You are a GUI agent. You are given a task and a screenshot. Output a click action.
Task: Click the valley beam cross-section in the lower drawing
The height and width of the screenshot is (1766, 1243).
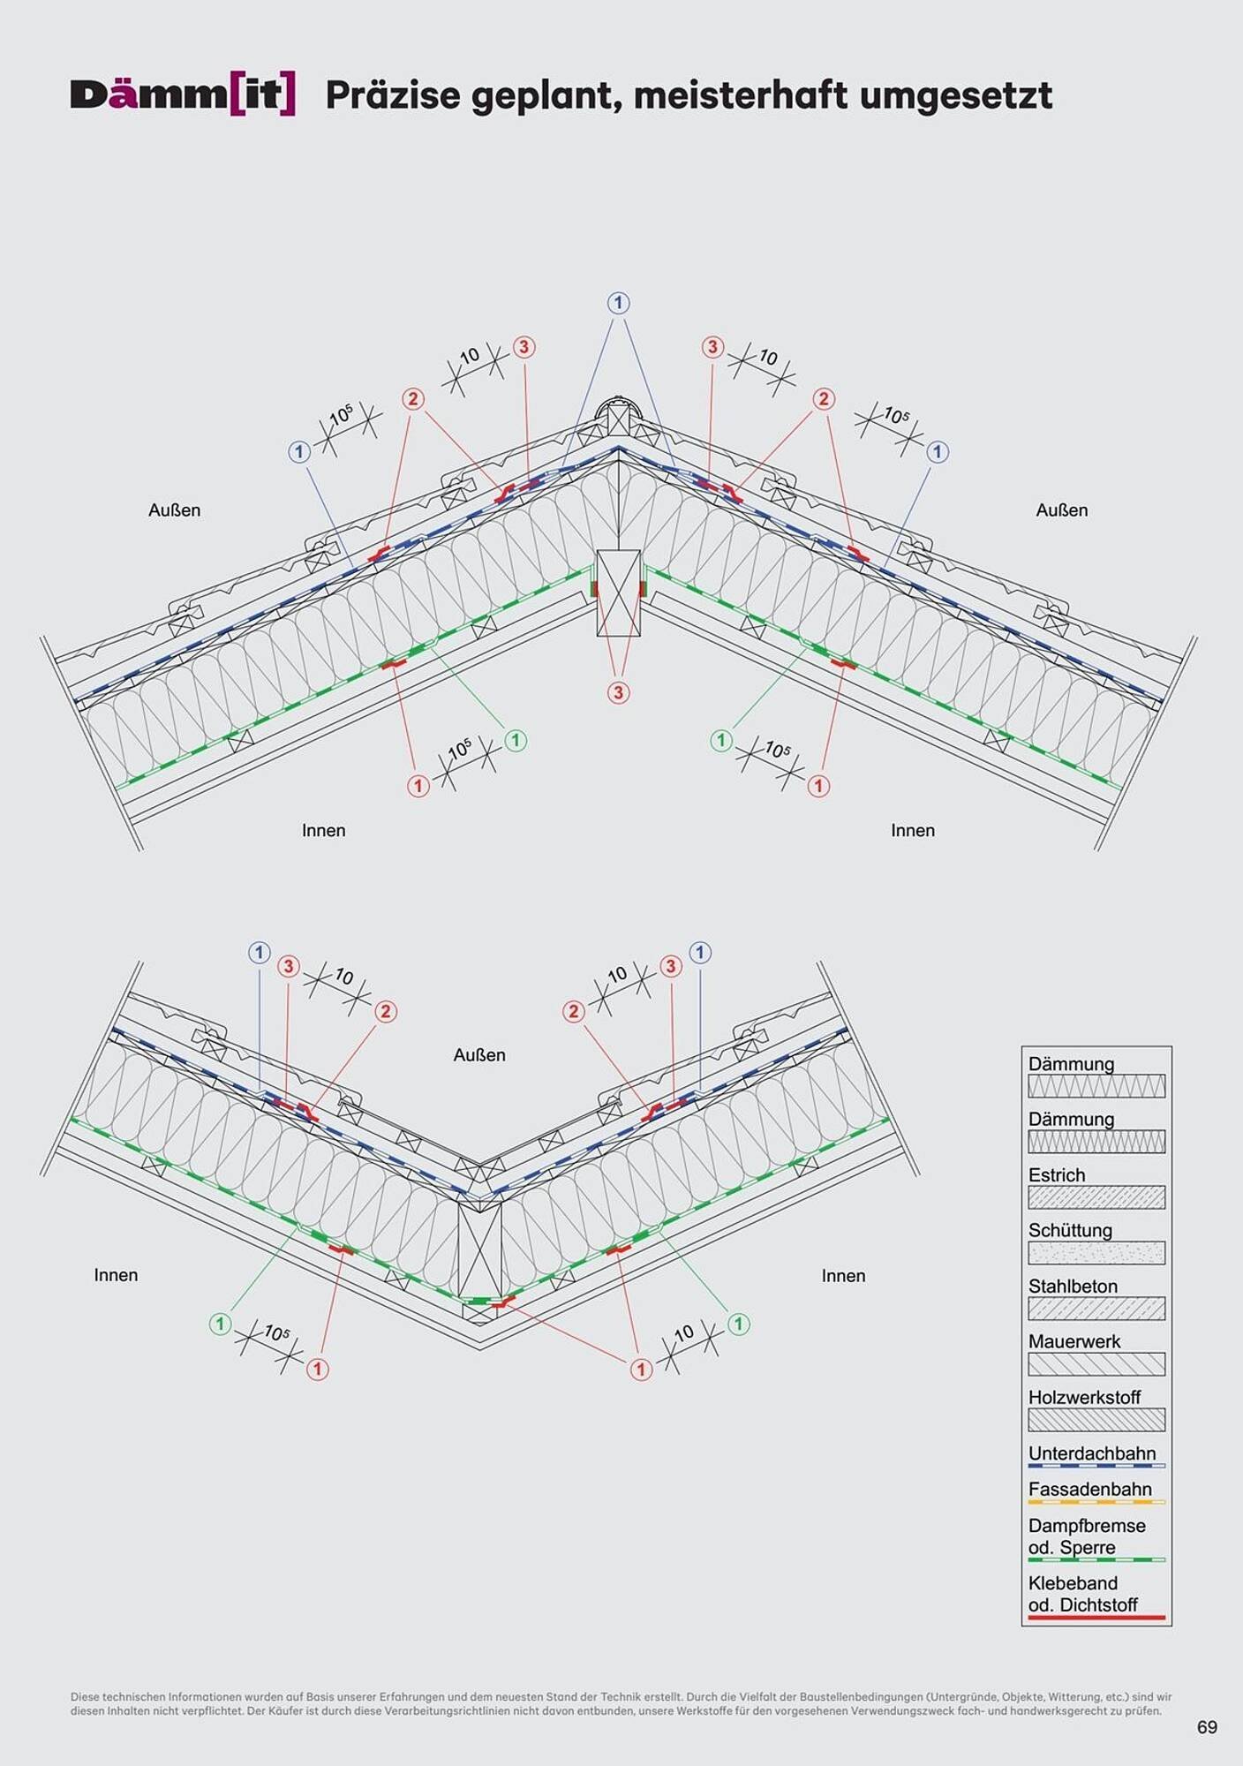coord(479,1251)
